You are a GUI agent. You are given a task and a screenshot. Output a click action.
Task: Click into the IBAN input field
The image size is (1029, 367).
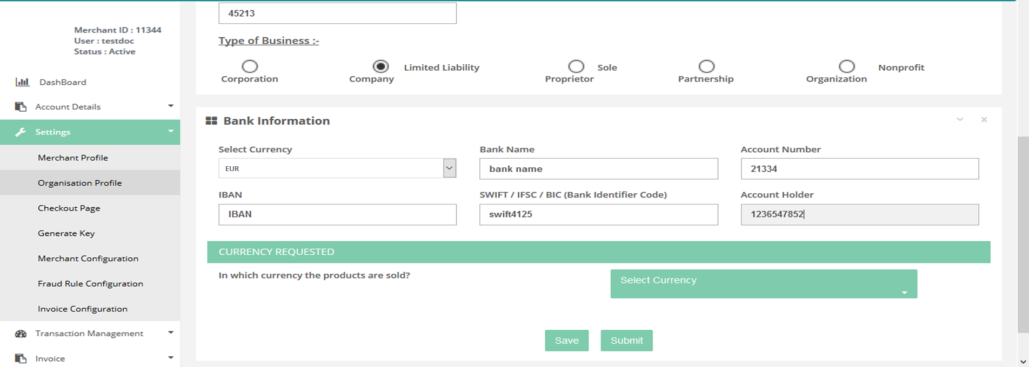click(x=337, y=214)
